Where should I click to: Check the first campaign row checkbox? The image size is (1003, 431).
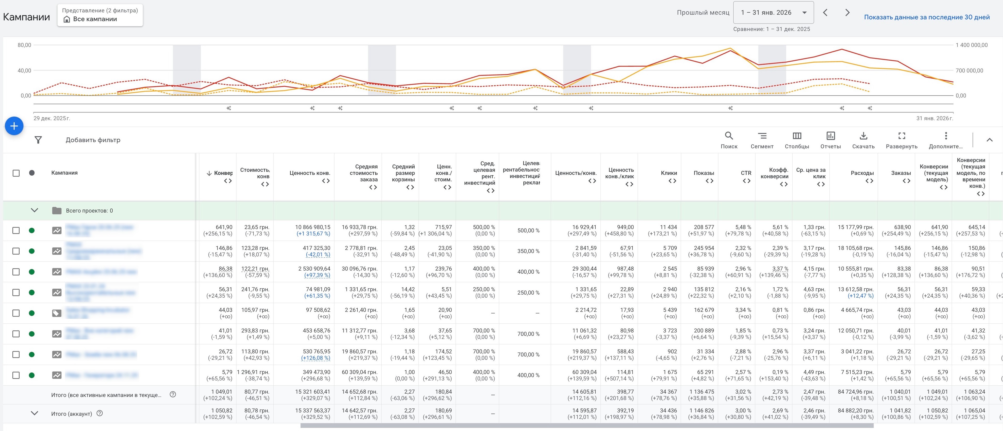16,231
